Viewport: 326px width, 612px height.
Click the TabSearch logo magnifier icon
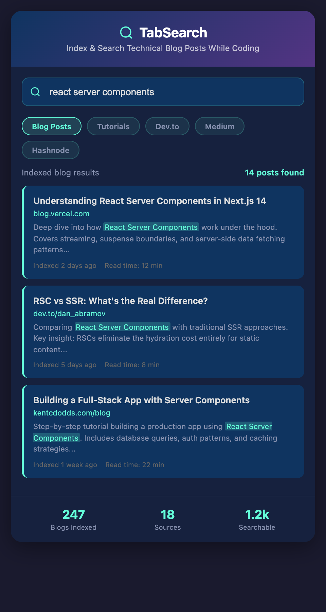point(126,33)
